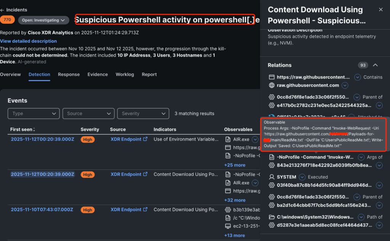Close the Content Download side panel
This screenshot has width=390, height=241.
381,10
